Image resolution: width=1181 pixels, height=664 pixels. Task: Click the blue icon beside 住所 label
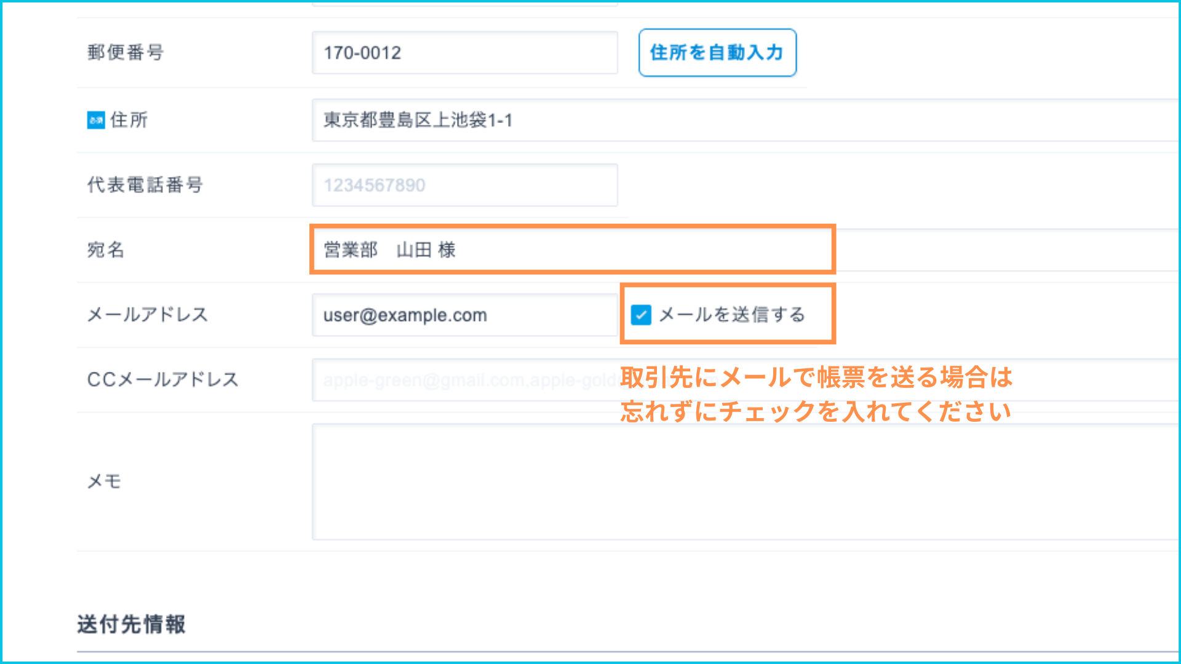click(x=95, y=120)
